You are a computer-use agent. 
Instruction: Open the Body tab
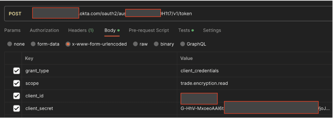click(x=112, y=30)
